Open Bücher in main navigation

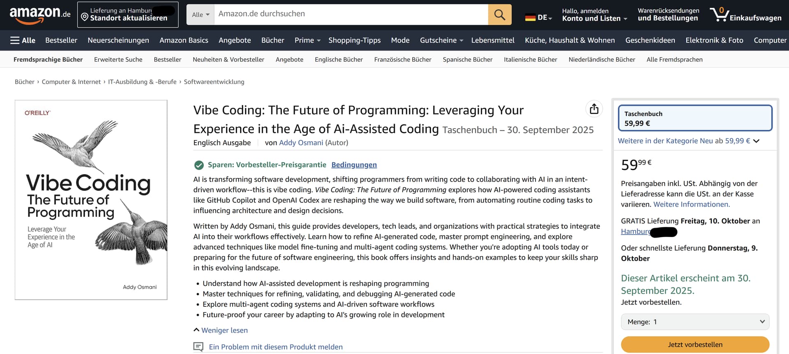point(272,40)
